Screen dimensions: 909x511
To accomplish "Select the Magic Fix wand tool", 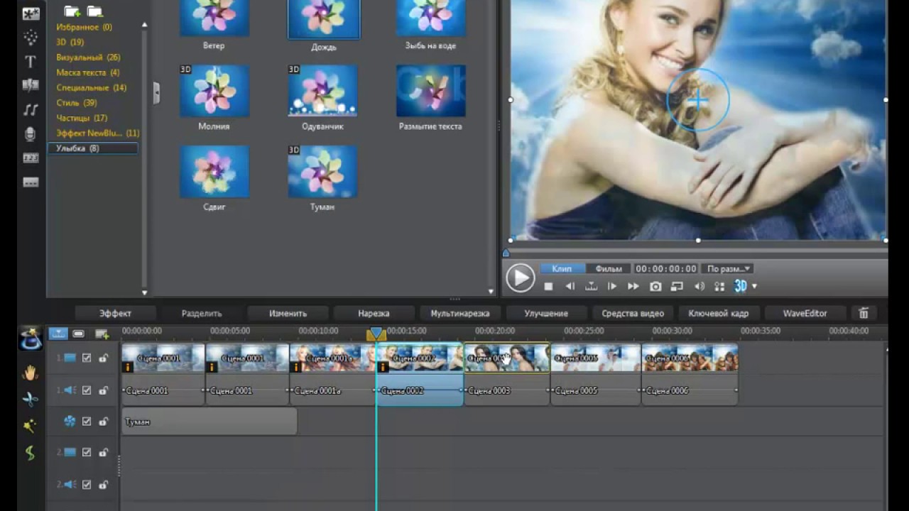I will point(31,426).
